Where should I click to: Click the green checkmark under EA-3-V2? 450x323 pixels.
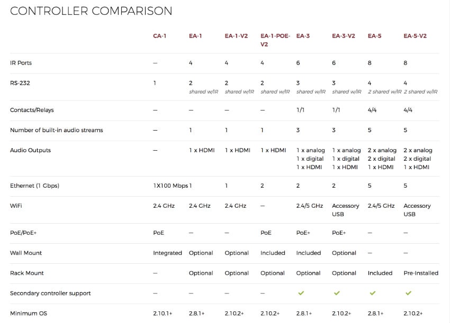pos(337,293)
